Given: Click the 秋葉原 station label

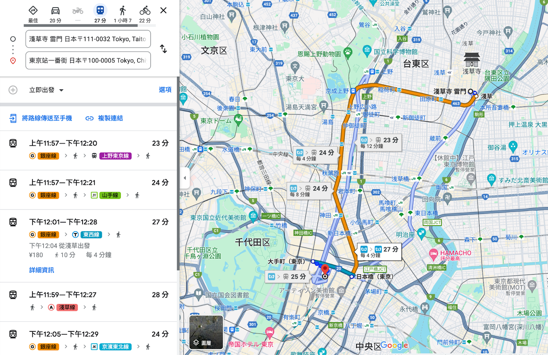Looking at the screenshot, I should [331, 173].
